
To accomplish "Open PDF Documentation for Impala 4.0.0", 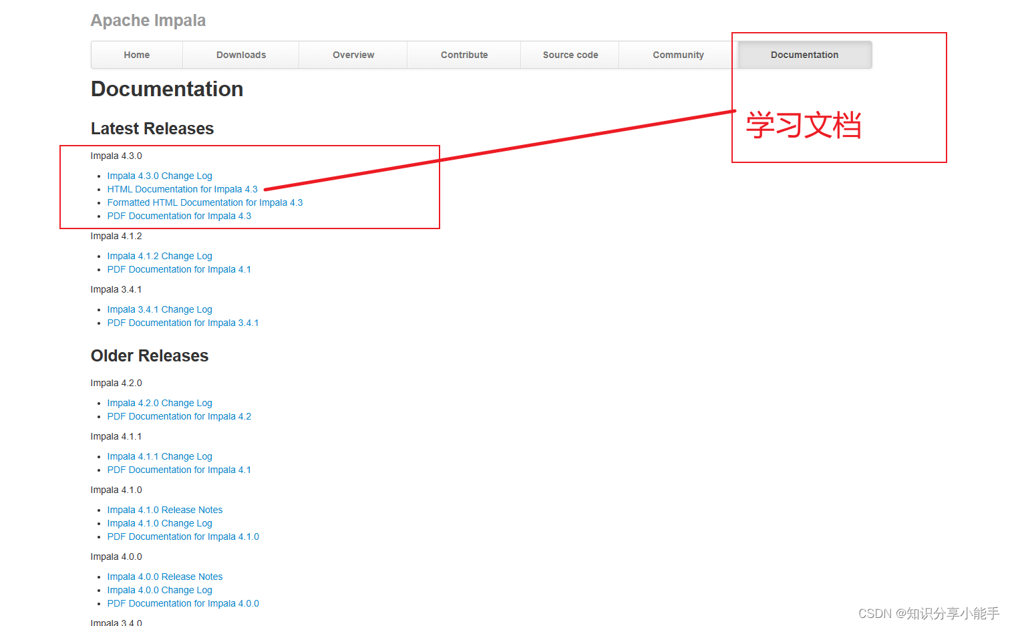I will (x=183, y=603).
